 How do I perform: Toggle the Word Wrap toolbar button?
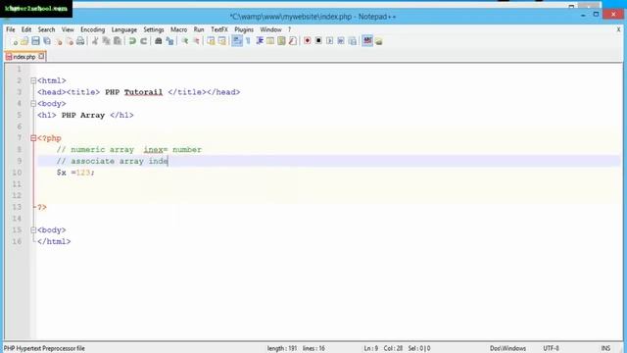point(237,41)
